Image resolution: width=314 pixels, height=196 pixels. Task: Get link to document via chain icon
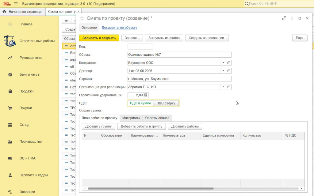(x=284, y=18)
